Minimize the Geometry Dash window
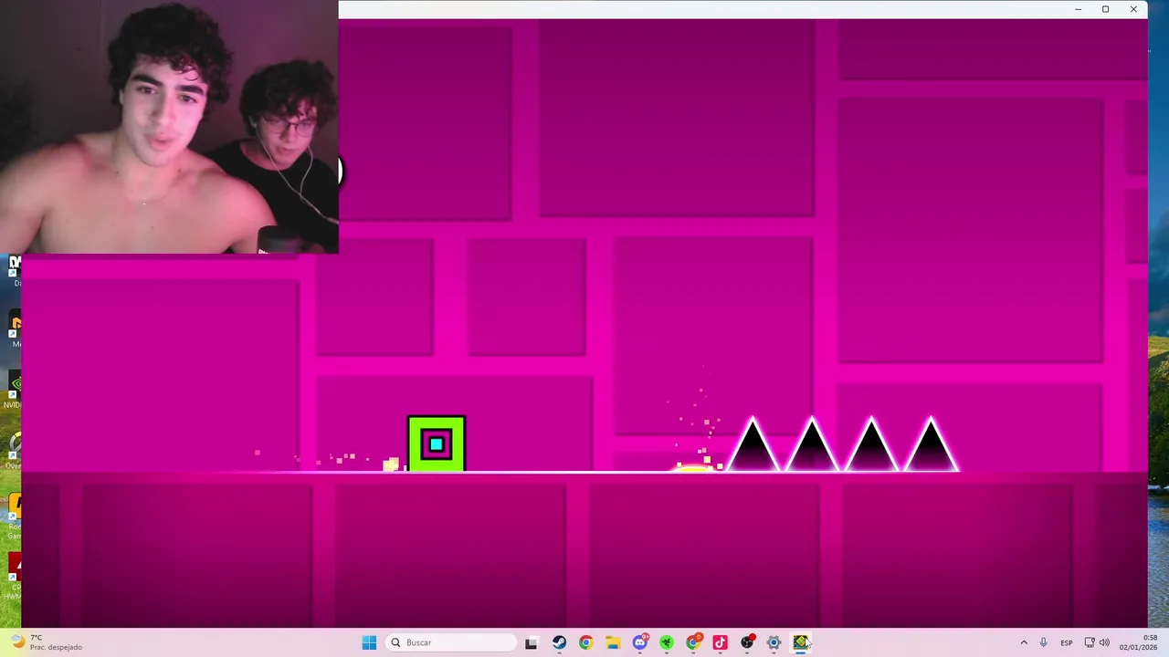Viewport: 1169px width, 657px height. point(1078,9)
